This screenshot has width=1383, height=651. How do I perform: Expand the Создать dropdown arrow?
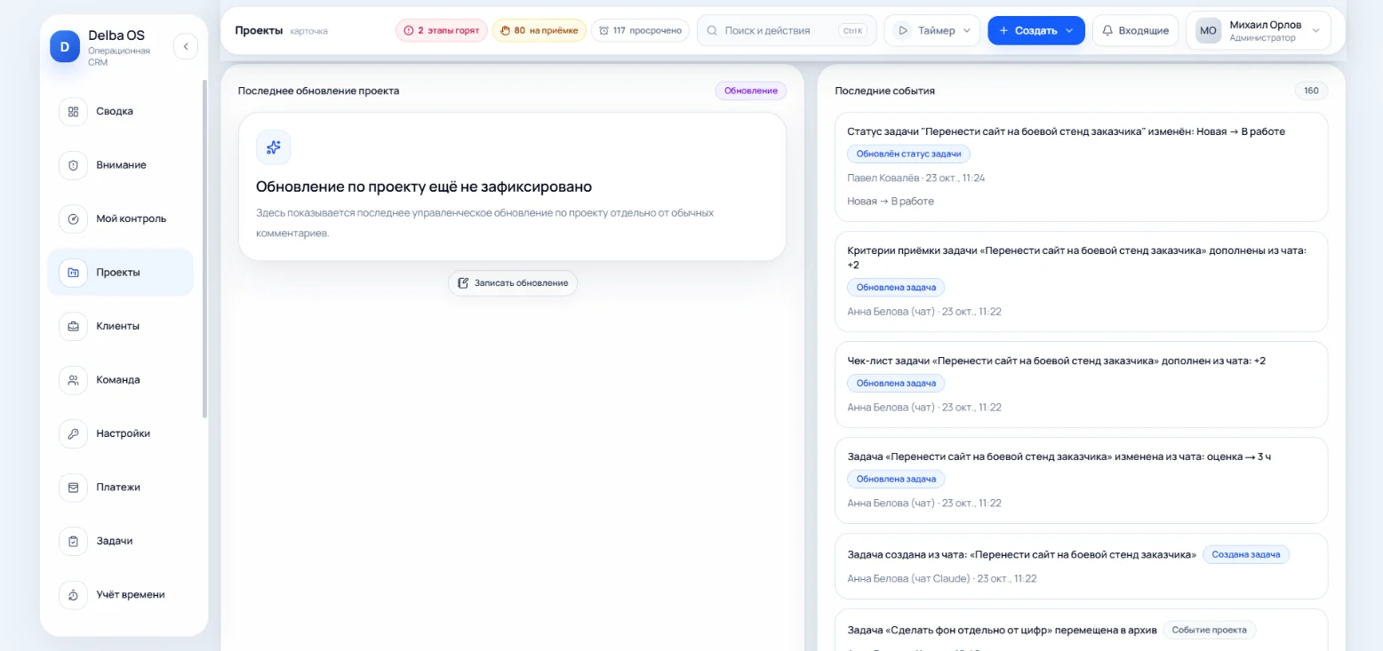tap(1069, 30)
